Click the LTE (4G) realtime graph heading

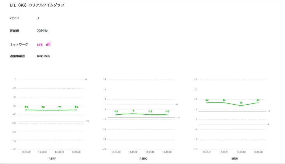click(37, 5)
